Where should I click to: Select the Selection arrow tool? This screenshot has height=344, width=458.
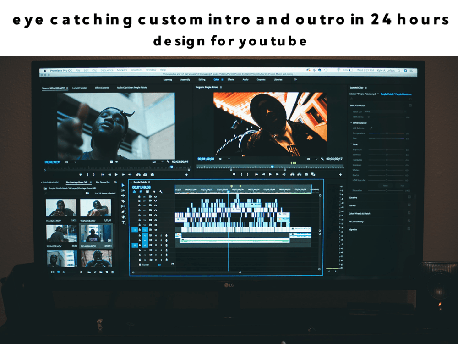coord(123,185)
